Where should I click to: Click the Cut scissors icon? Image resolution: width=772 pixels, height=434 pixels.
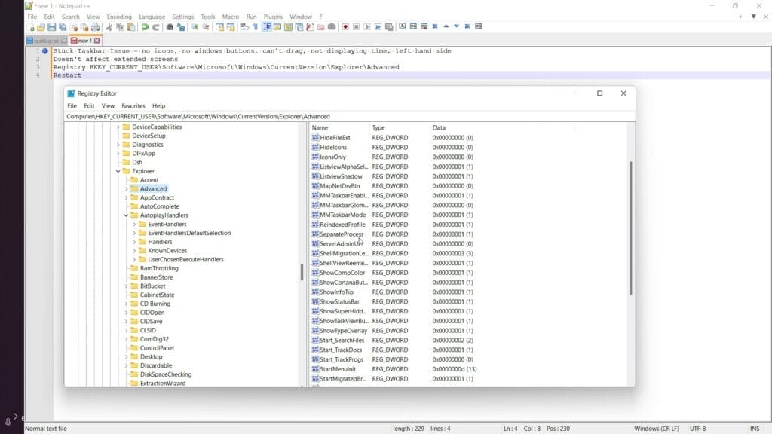[x=109, y=27]
